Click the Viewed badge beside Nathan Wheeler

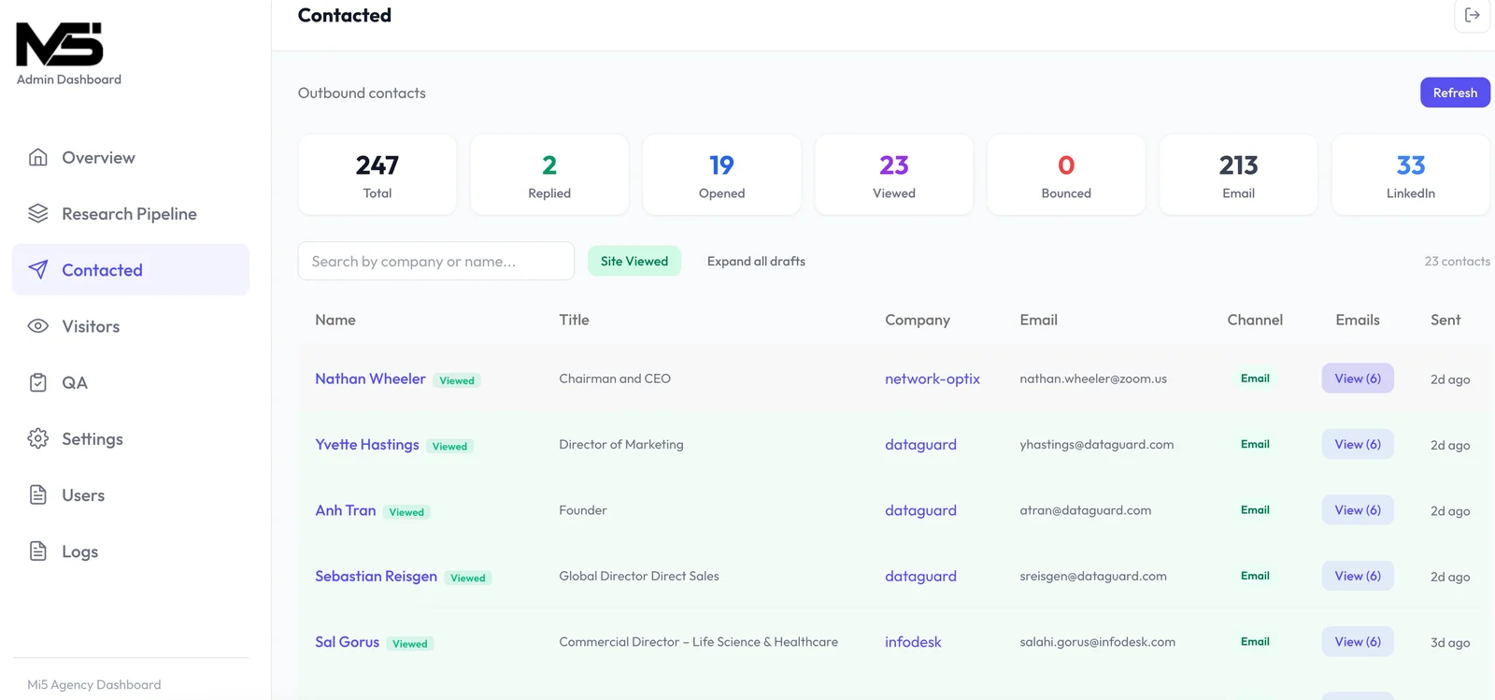coord(457,380)
